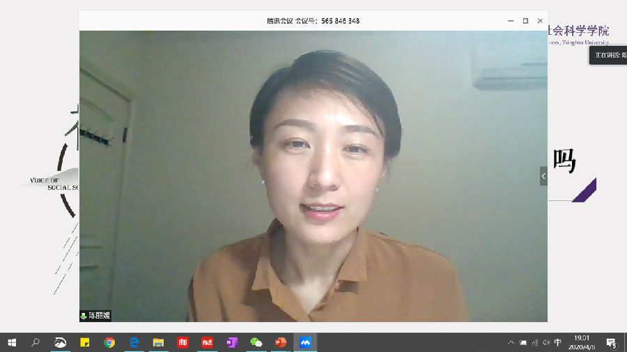The width and height of the screenshot is (627, 352).
Task: Open OneNote from the taskbar
Action: point(232,342)
